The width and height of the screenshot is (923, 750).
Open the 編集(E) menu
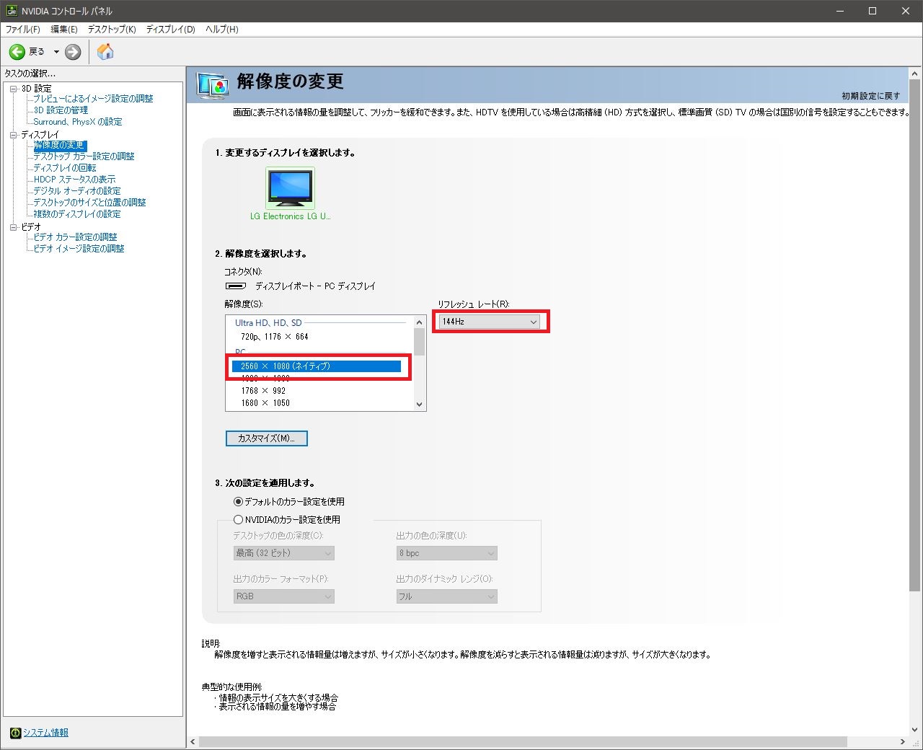point(64,30)
